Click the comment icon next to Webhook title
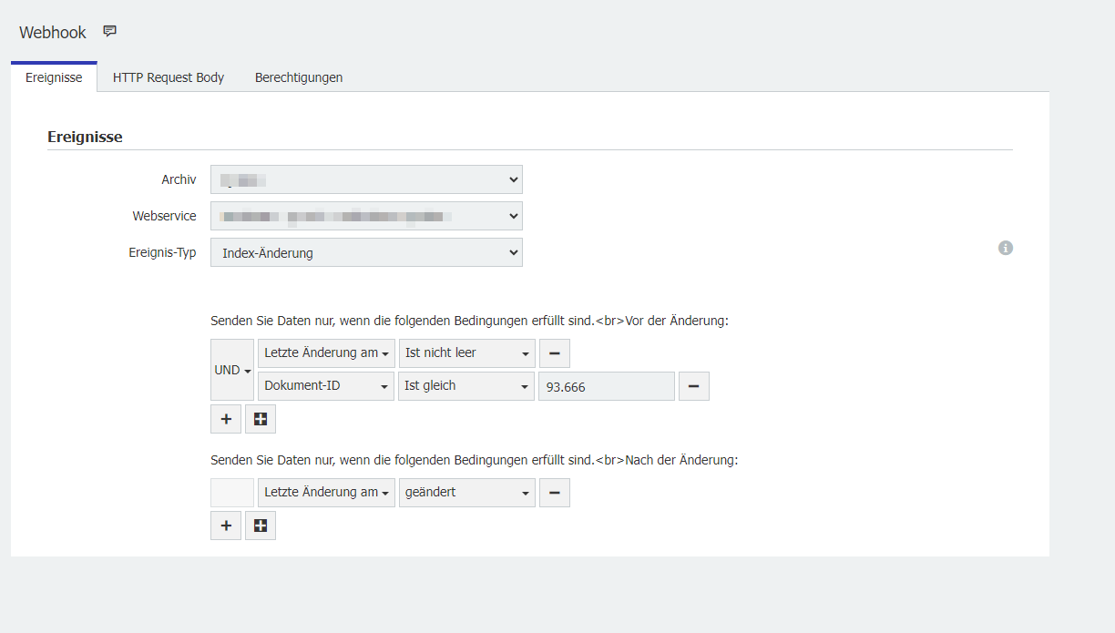This screenshot has height=633, width=1115. pos(110,32)
